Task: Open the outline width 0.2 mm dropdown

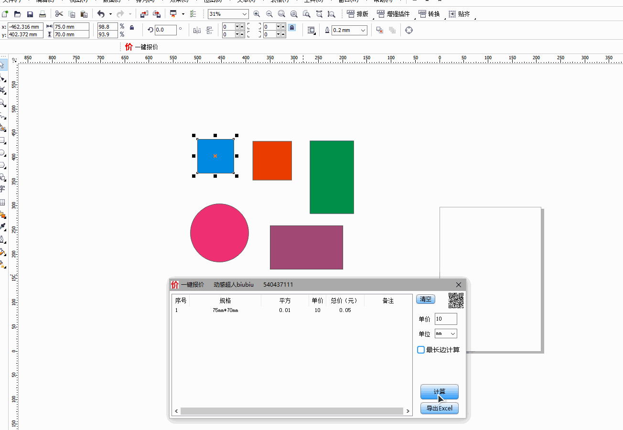Action: 363,30
